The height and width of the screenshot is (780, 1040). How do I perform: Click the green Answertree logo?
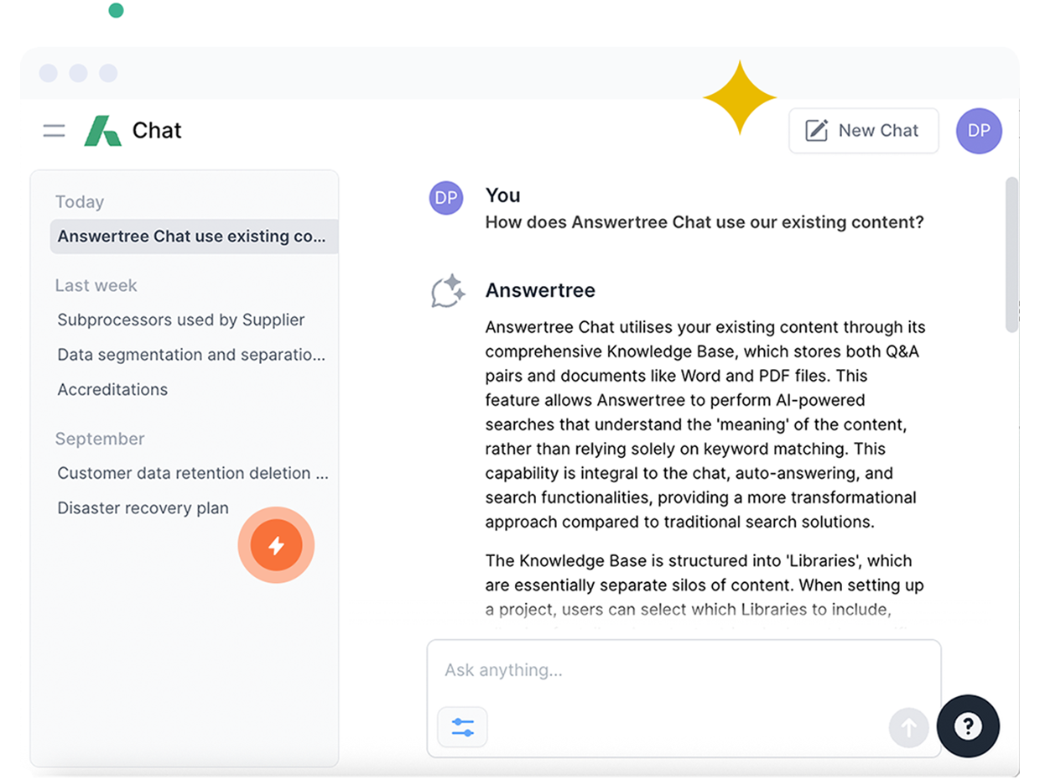101,131
